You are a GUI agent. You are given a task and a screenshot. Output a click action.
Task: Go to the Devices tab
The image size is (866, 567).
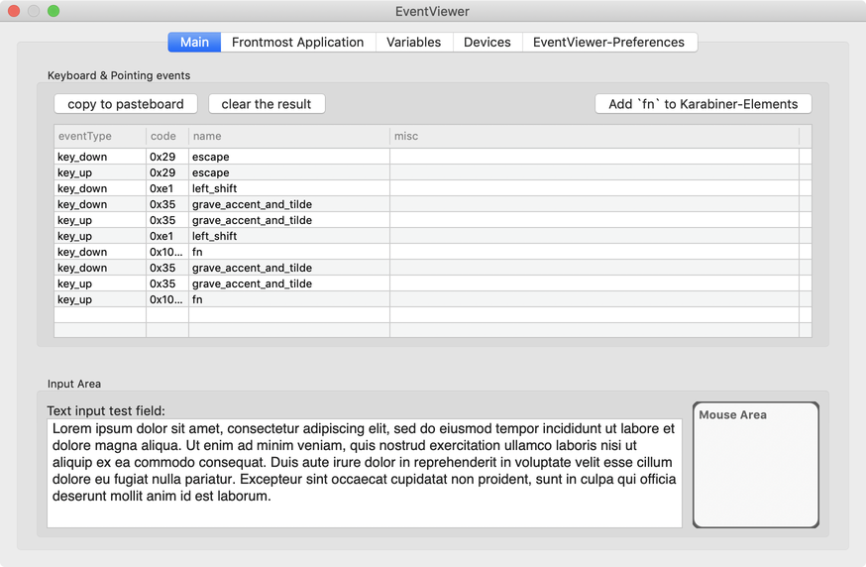(x=487, y=42)
